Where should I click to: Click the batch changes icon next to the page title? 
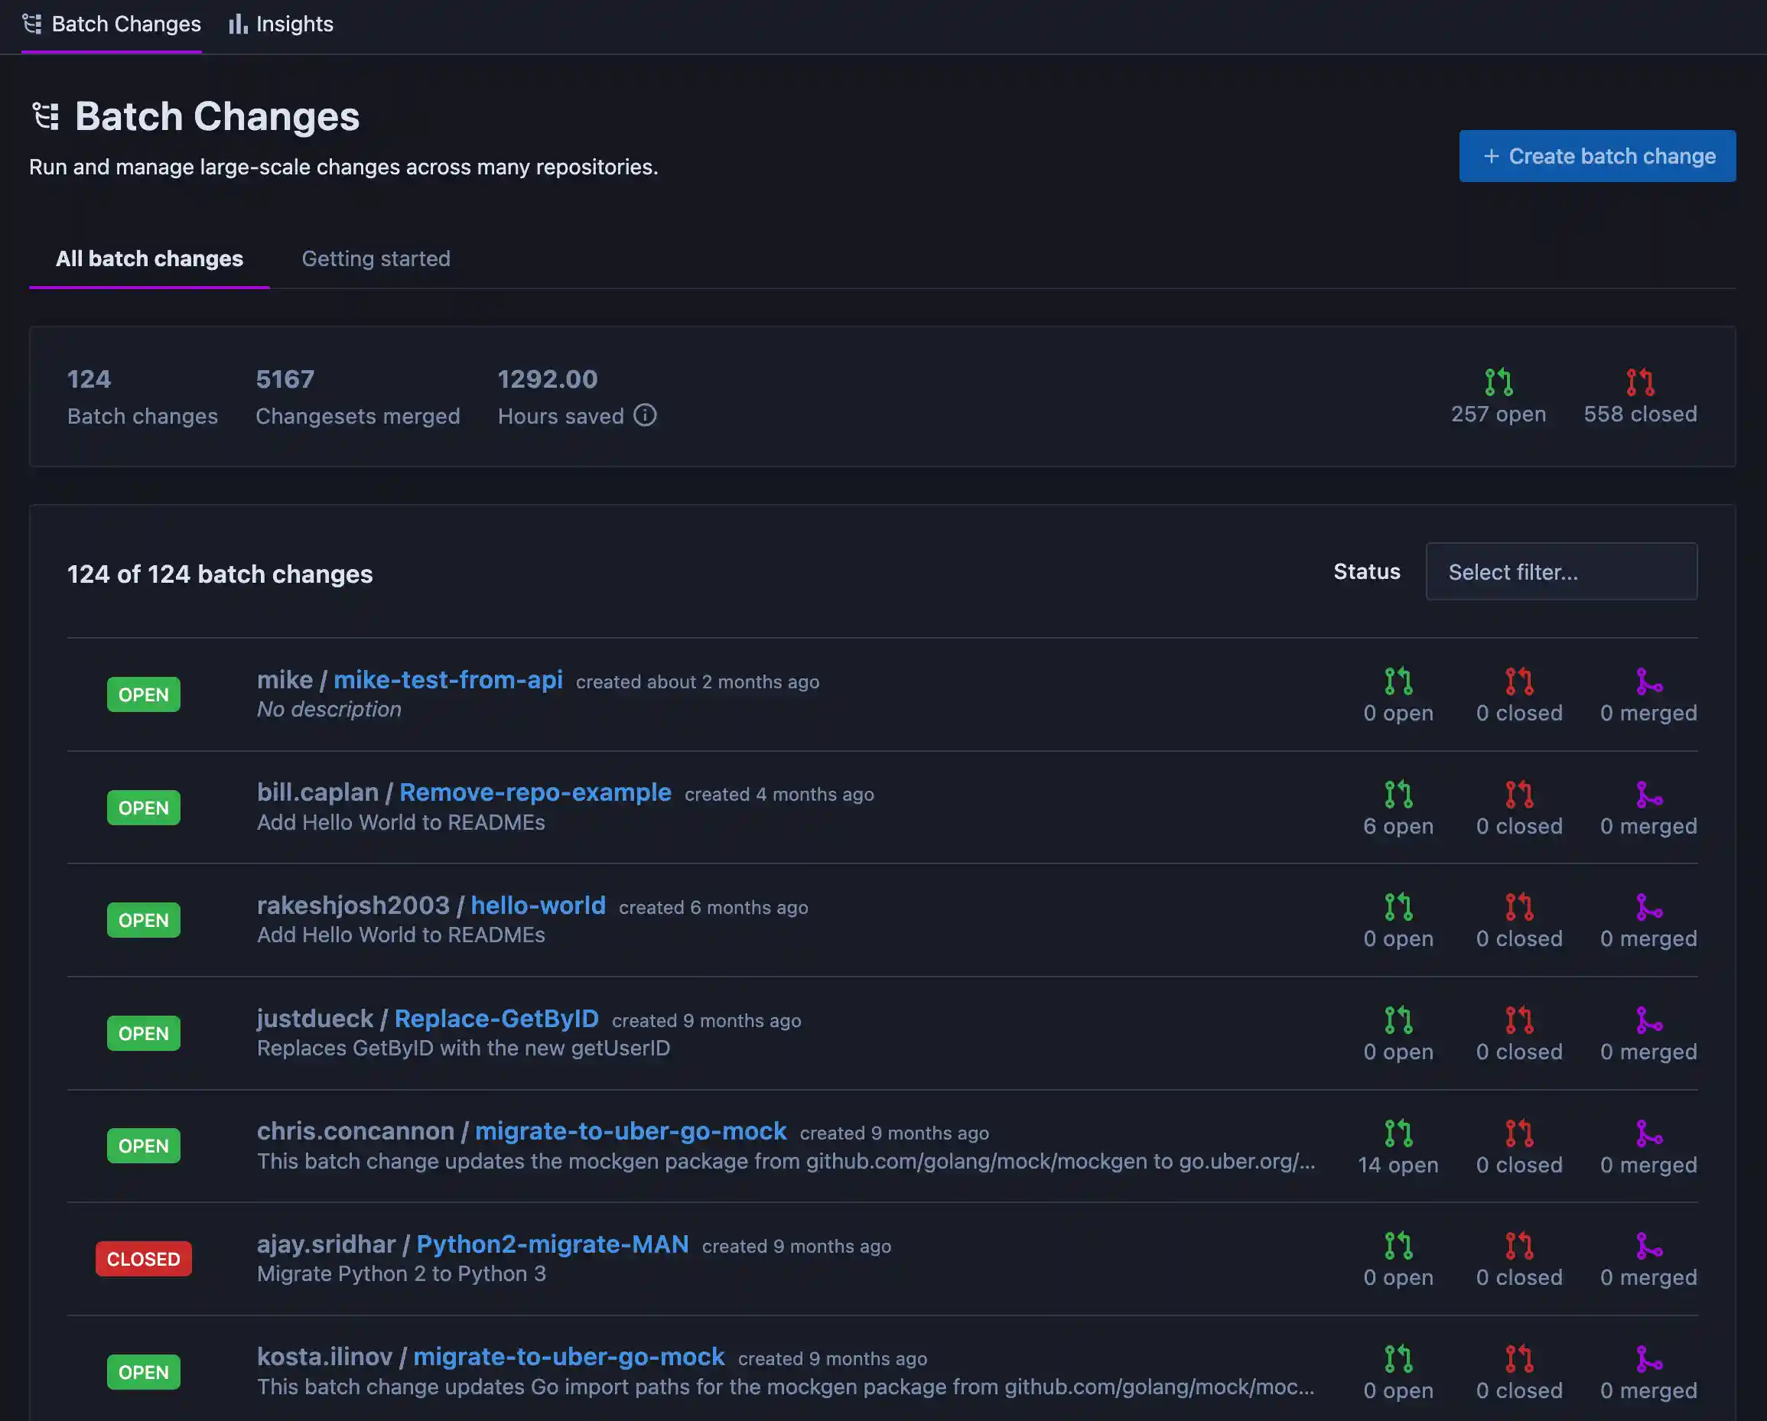(46, 115)
